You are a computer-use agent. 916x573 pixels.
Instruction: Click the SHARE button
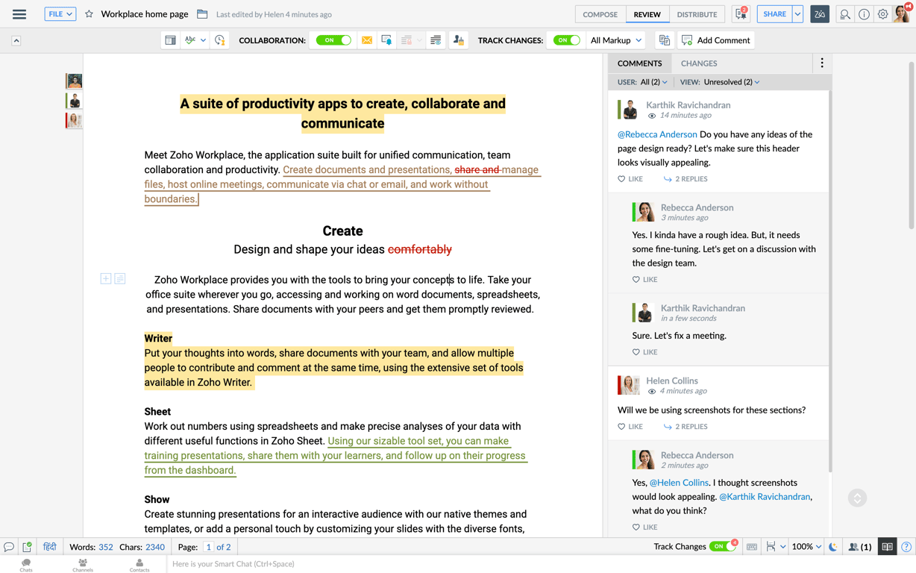[774, 14]
